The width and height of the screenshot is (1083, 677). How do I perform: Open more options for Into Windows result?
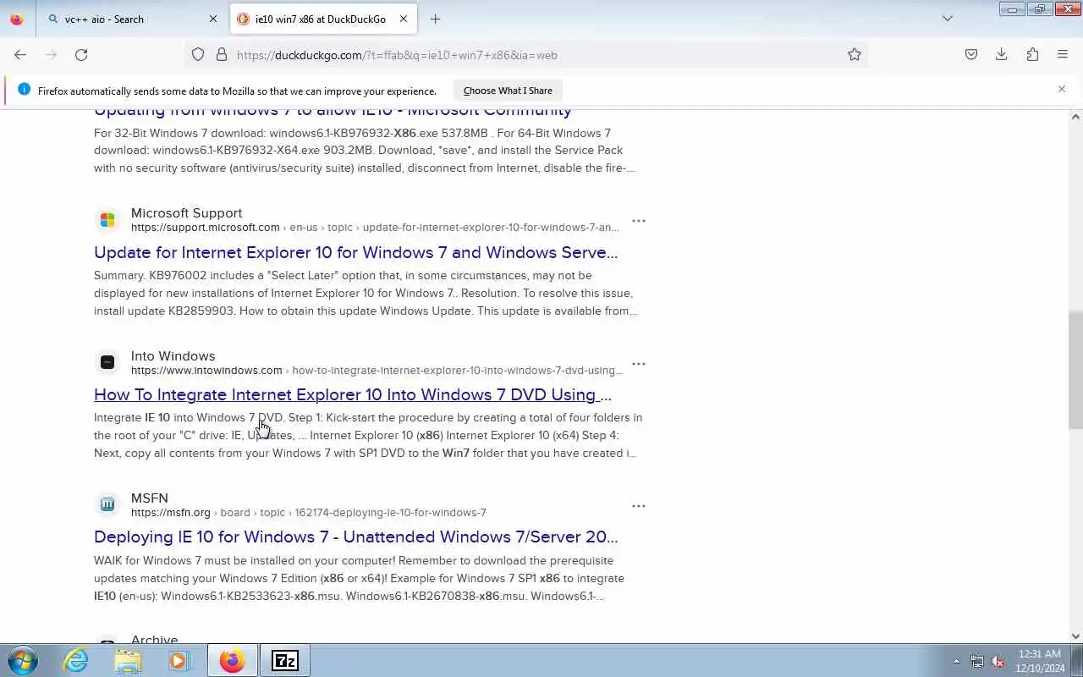point(639,364)
